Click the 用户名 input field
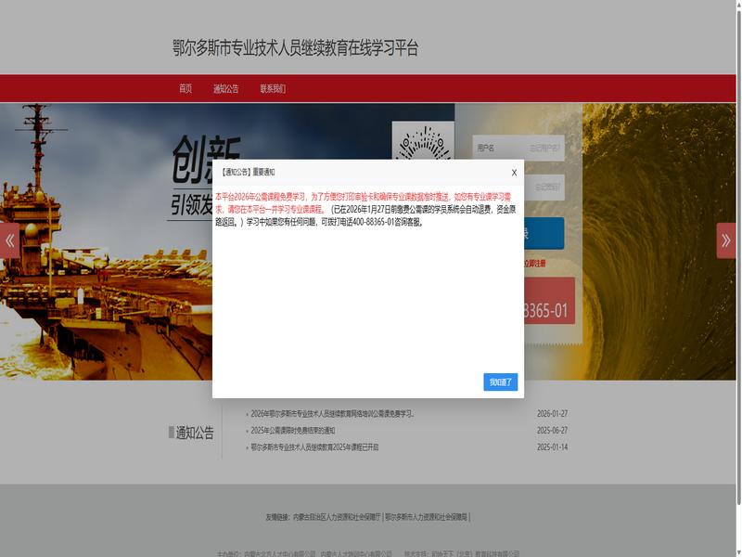 [518, 148]
